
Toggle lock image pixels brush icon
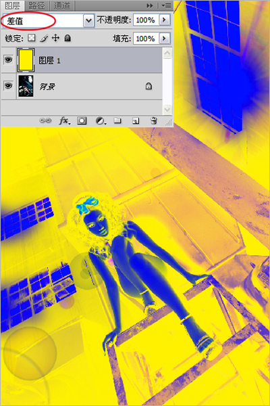pyautogui.click(x=44, y=39)
